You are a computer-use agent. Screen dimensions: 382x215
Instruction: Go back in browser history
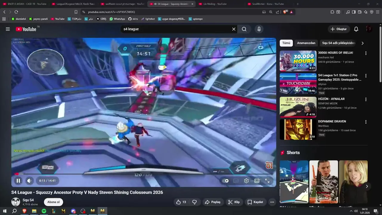coord(4,12)
